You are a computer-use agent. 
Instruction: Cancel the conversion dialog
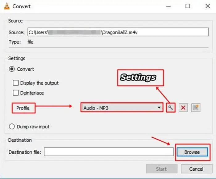coord(196,169)
